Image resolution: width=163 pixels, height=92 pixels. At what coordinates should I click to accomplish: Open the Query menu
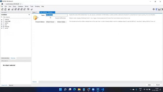[x=15, y=6]
